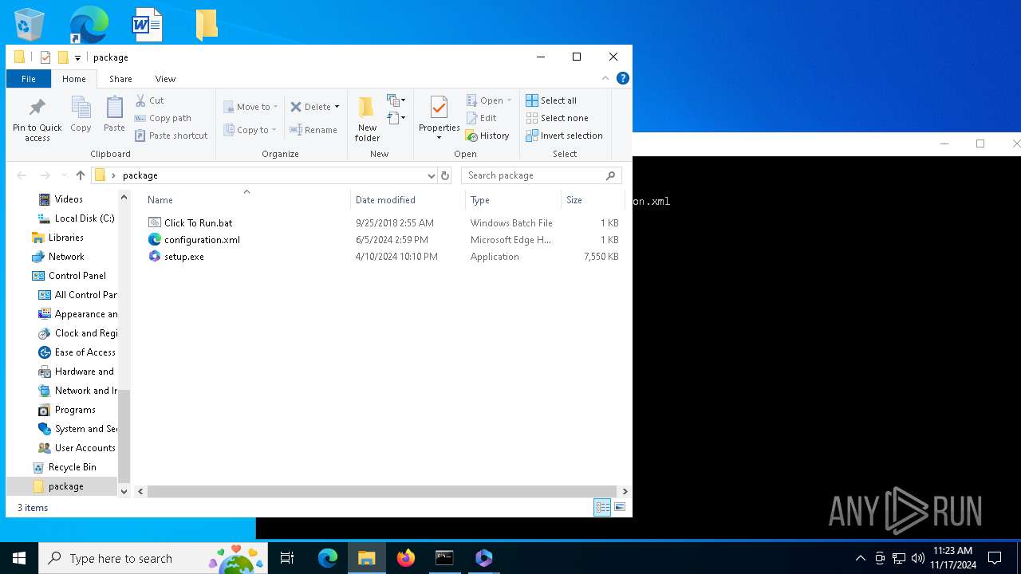Image resolution: width=1021 pixels, height=574 pixels.
Task: Click Open in the ribbon Open group
Action: click(x=489, y=100)
